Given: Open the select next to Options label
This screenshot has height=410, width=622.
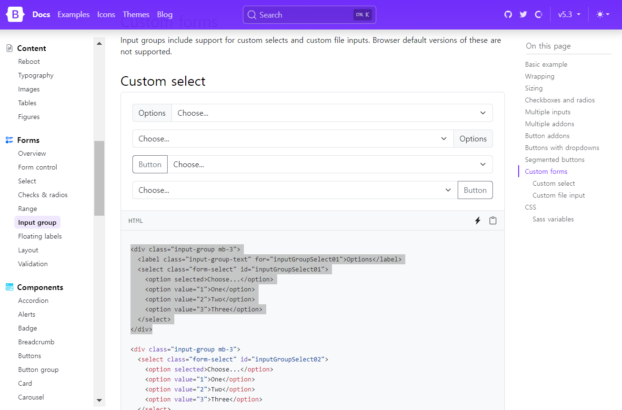Looking at the screenshot, I should pos(331,113).
